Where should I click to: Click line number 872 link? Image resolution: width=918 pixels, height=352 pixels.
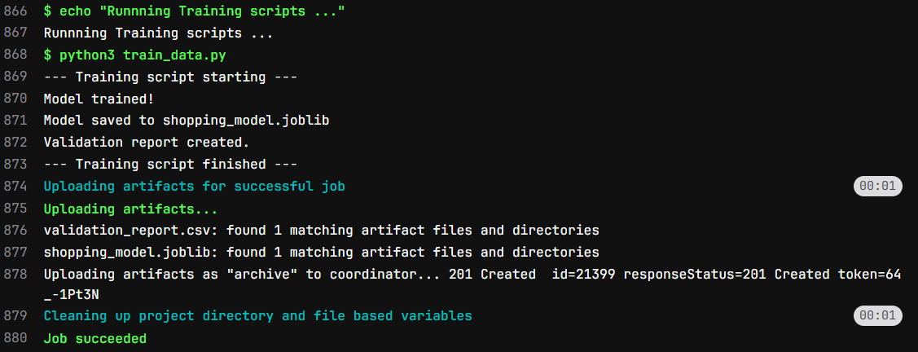pyautogui.click(x=16, y=143)
